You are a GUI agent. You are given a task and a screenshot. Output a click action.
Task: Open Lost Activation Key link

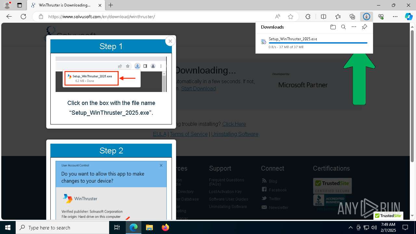[x=225, y=191]
